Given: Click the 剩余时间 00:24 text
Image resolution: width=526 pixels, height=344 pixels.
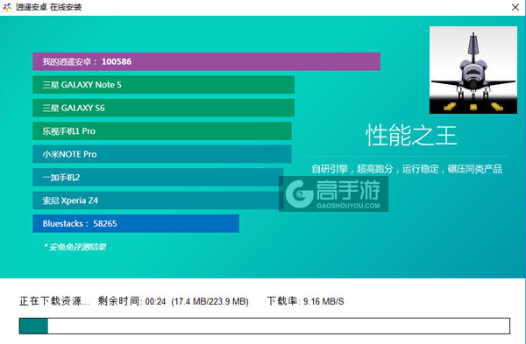Looking at the screenshot, I should coord(131,301).
